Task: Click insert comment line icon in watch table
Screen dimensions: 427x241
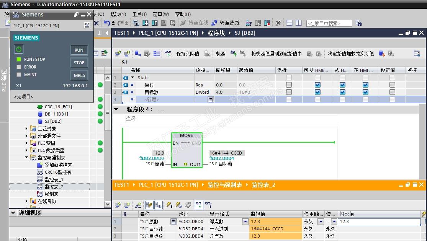Action: [138, 205]
